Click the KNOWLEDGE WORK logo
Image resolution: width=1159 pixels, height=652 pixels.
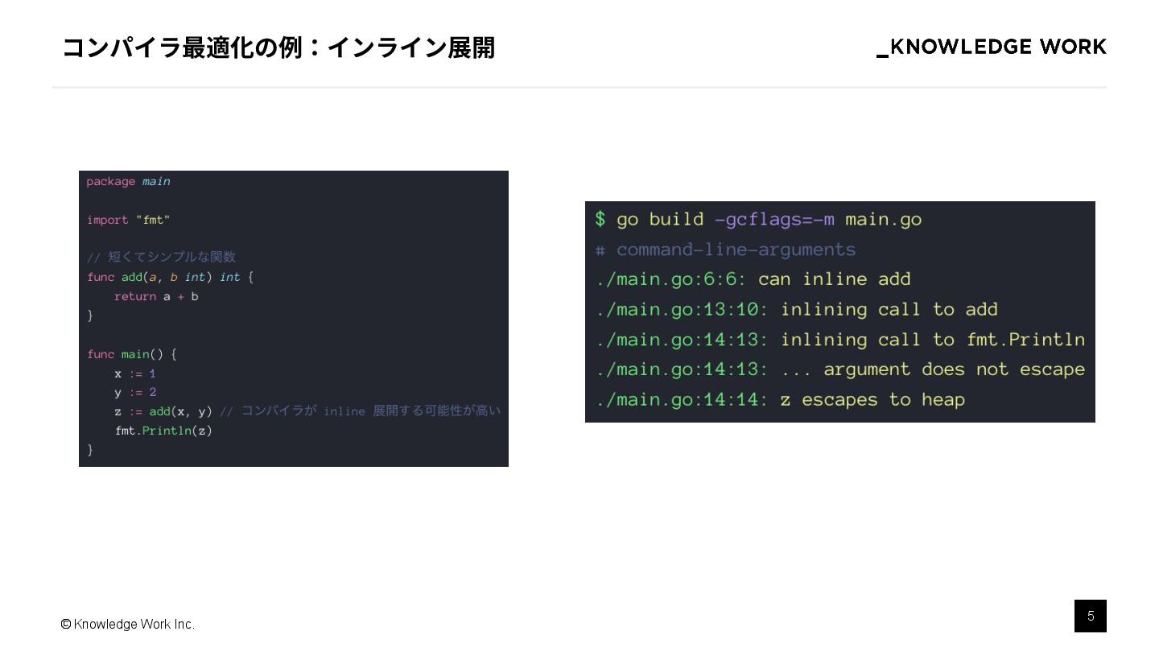(x=992, y=47)
